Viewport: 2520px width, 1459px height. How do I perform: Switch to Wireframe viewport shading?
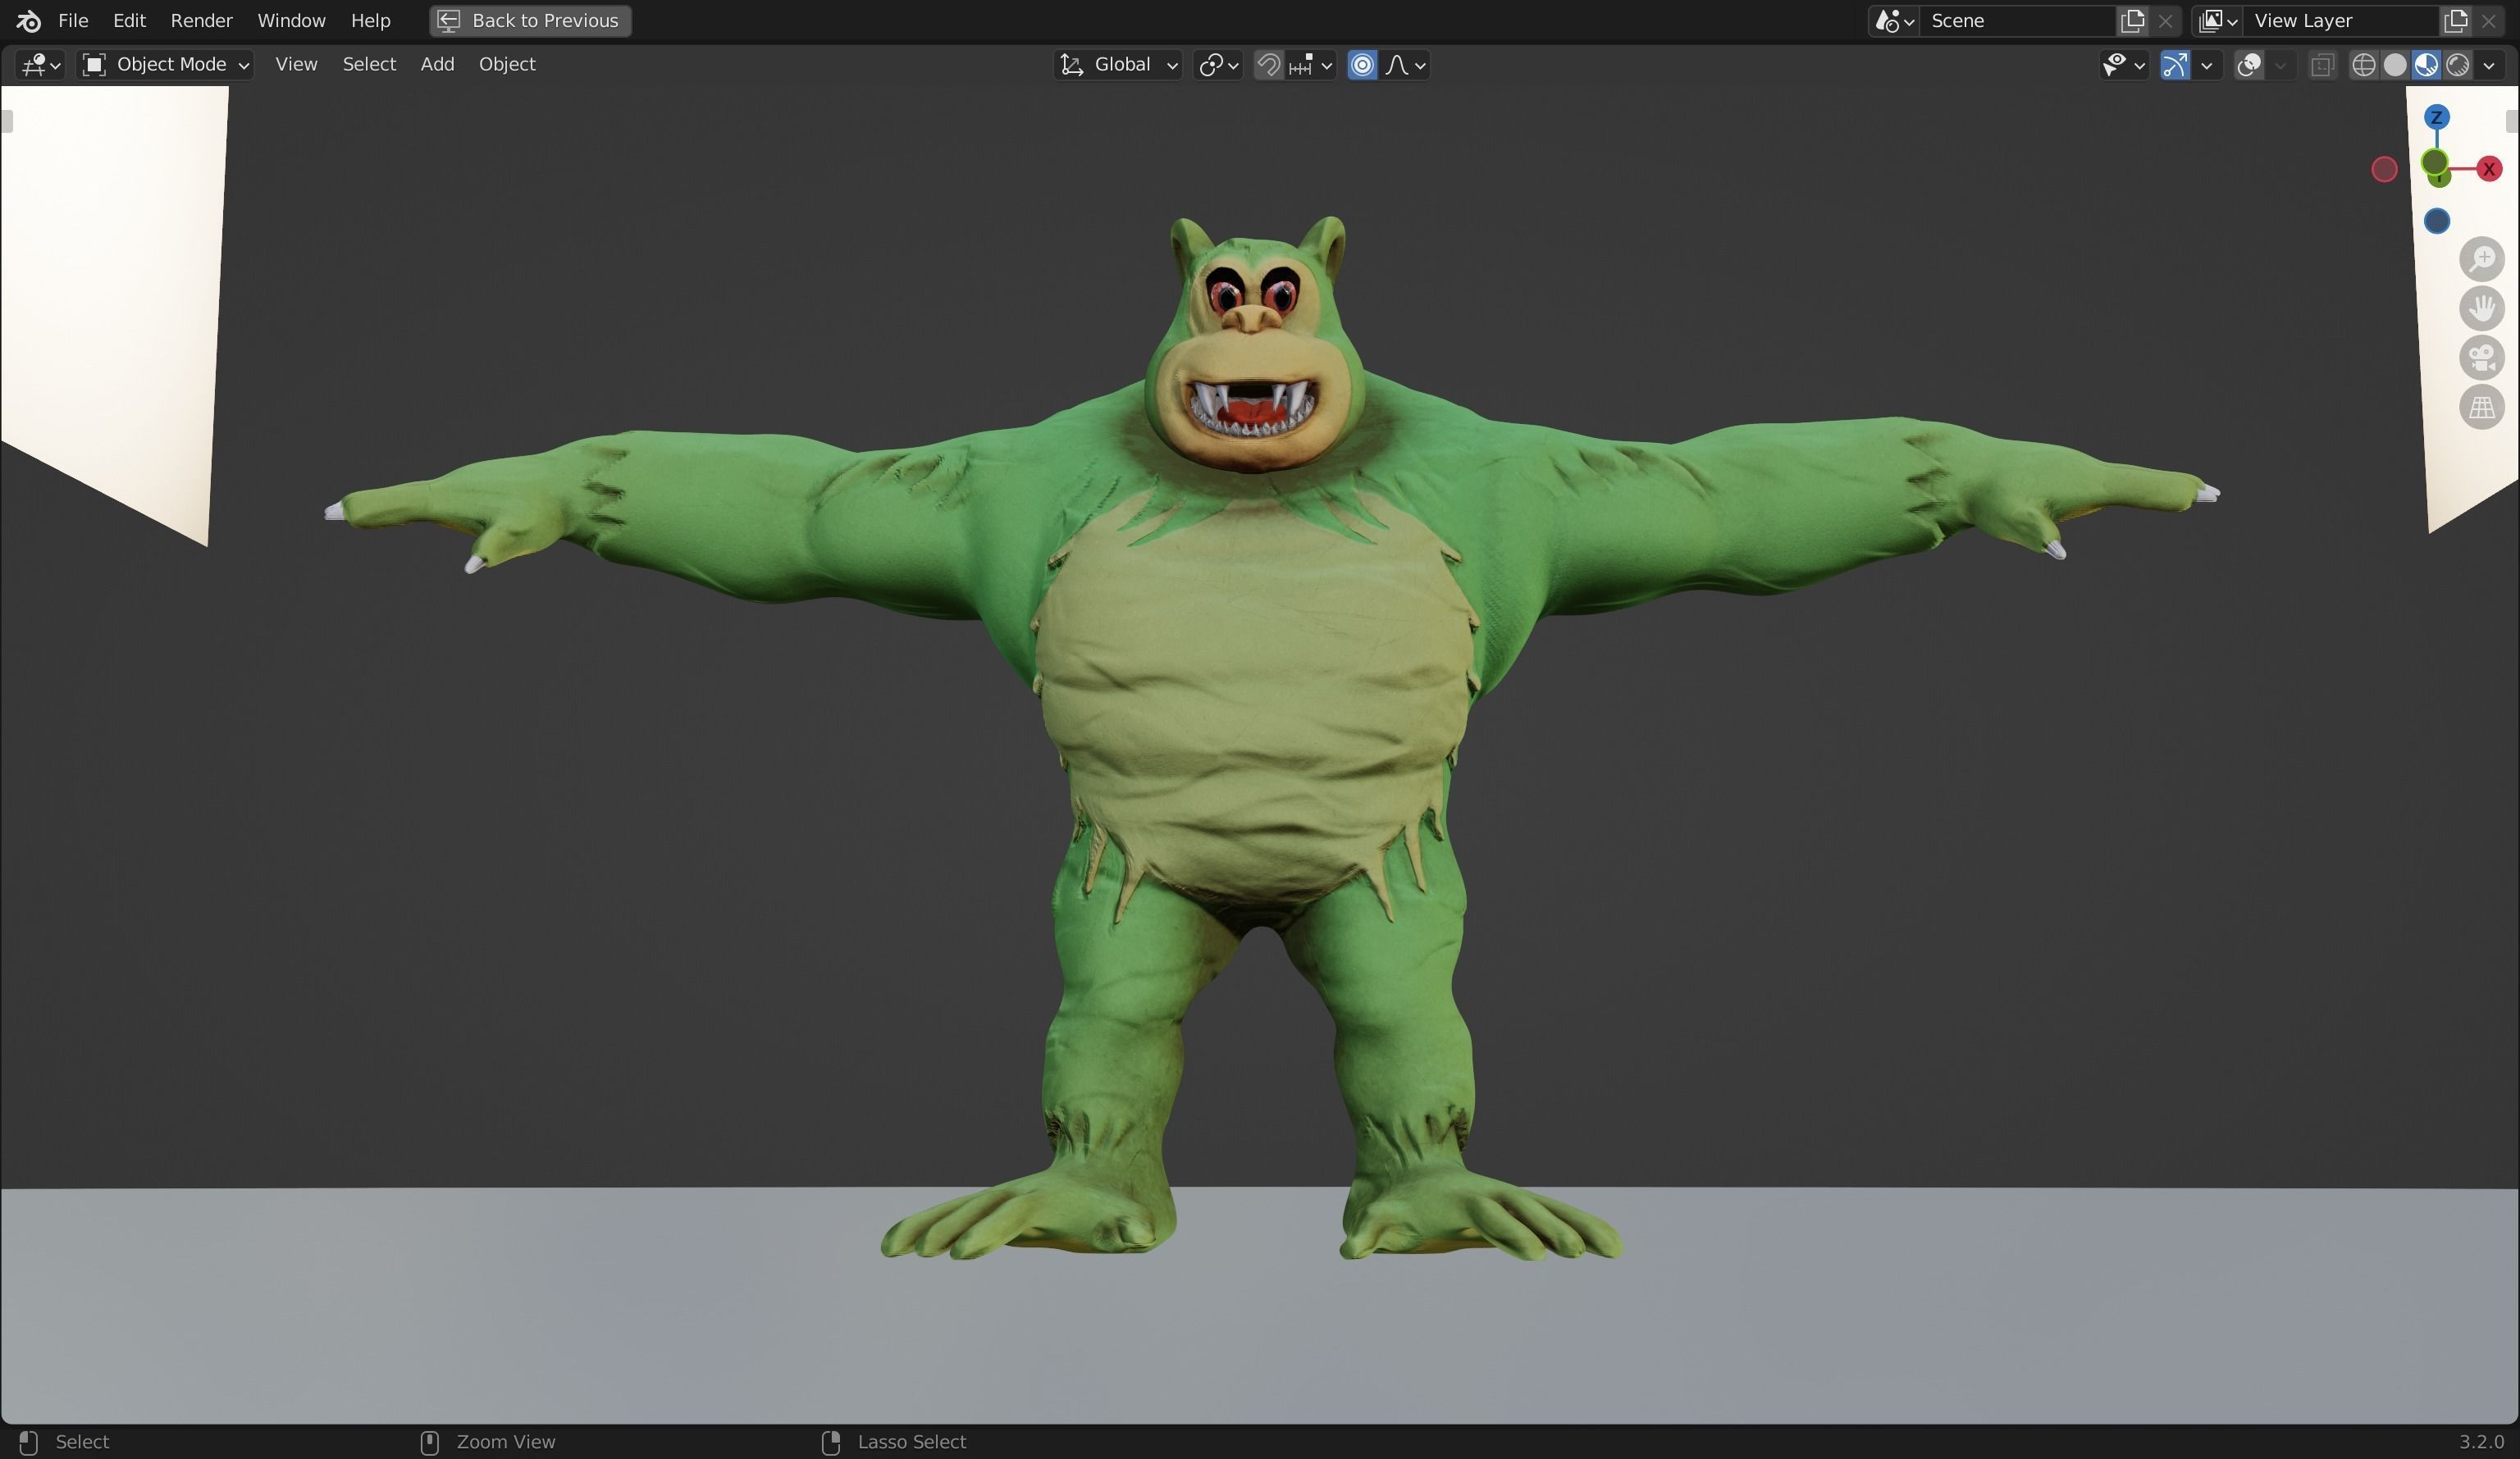click(2364, 65)
